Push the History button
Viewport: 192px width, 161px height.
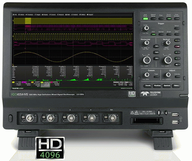176,86
